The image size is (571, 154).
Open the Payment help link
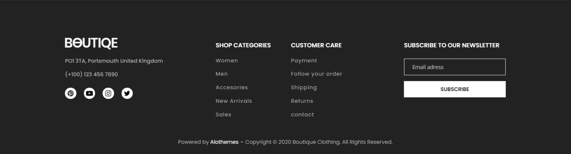coord(304,61)
